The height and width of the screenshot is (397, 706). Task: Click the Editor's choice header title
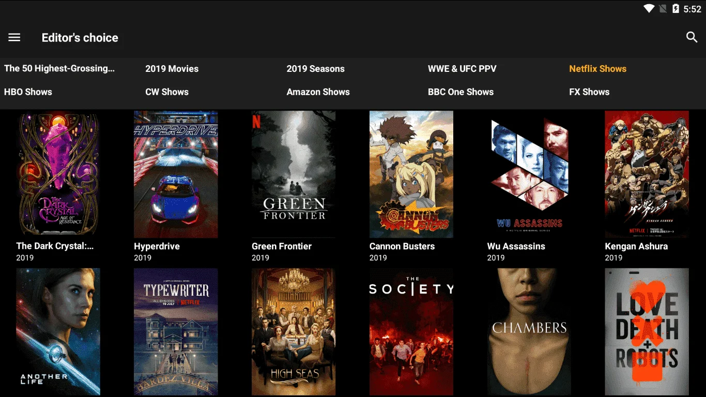80,38
